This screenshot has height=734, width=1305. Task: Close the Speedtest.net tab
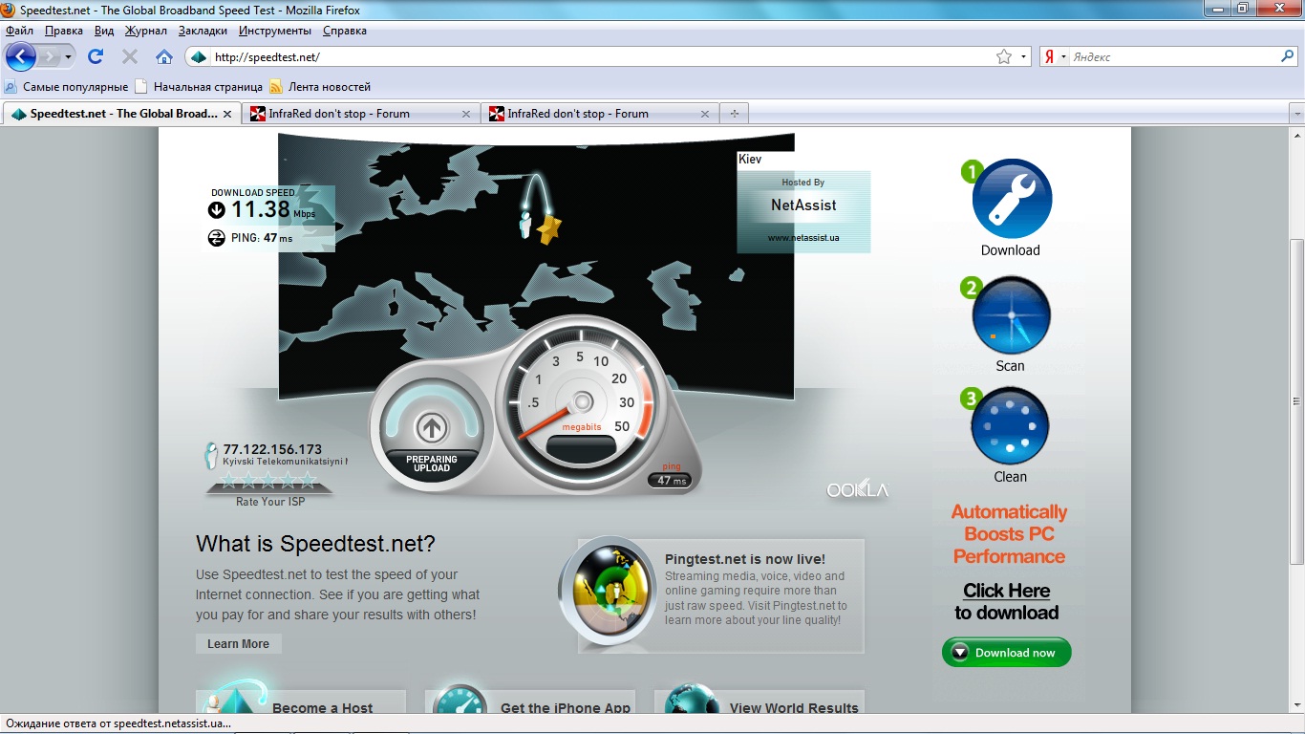point(227,114)
